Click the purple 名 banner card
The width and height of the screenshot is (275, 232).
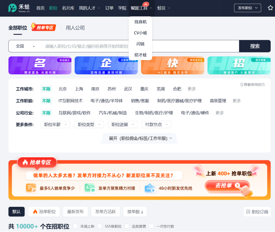(40, 65)
